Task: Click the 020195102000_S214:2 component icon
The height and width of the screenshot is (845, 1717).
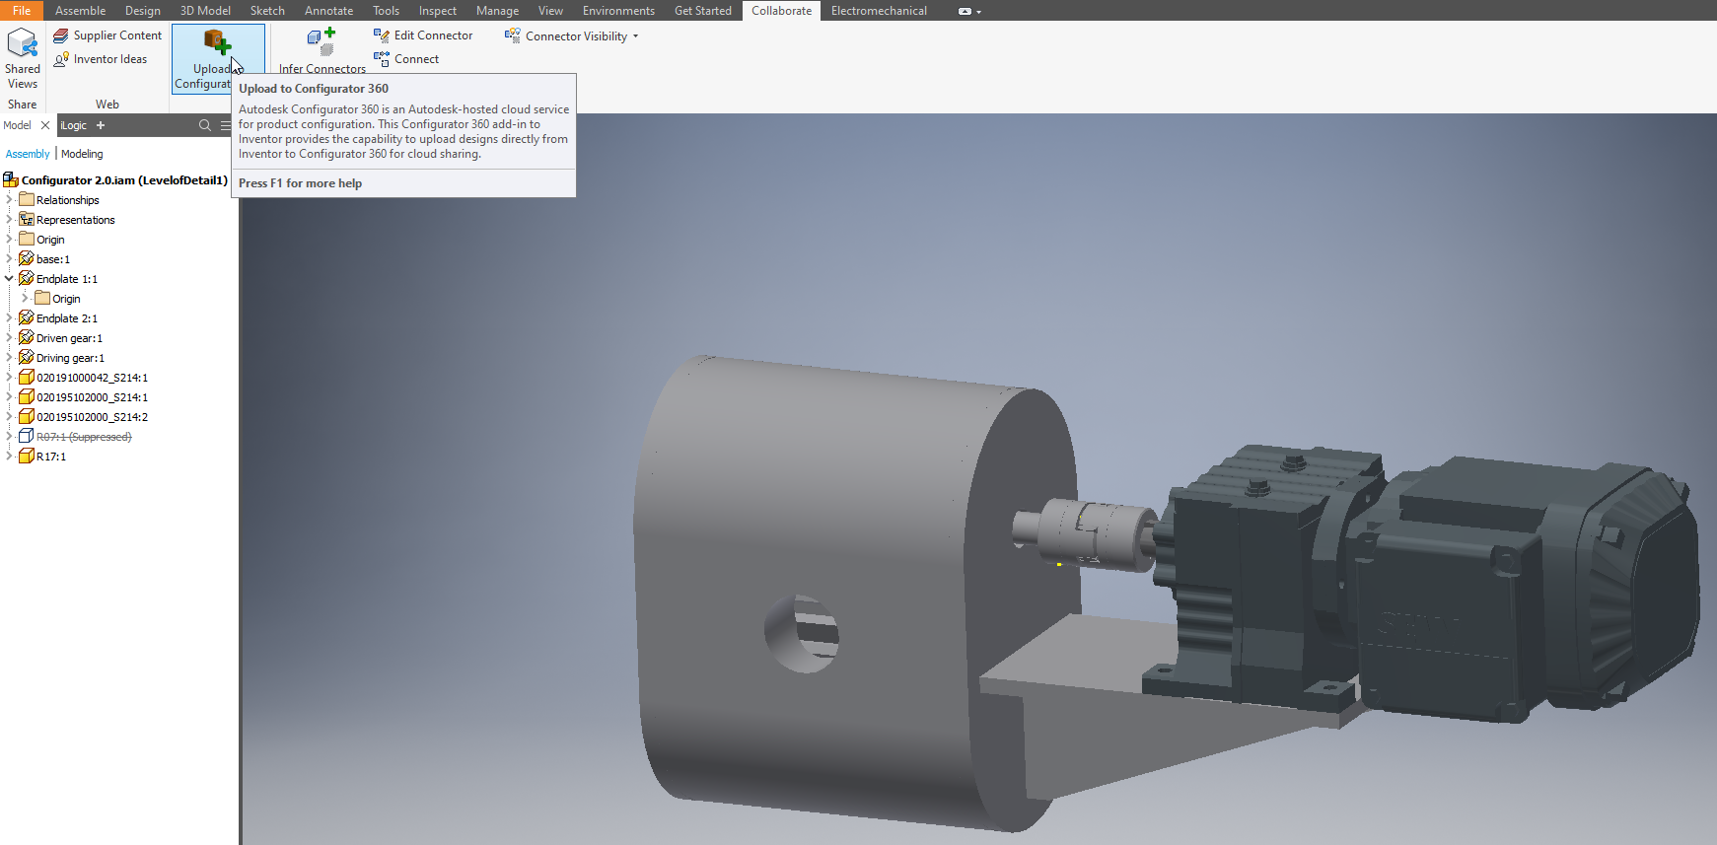Action: tap(27, 416)
